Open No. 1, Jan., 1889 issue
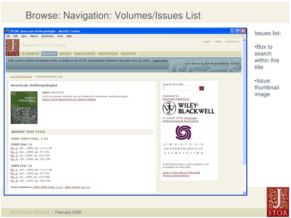Image resolution: width=291 pixels, height=218 pixels. pos(14,170)
